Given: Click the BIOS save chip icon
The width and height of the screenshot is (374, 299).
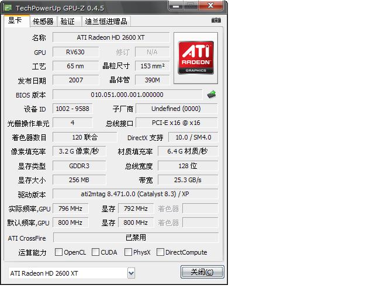Looking at the screenshot, I should (212, 95).
